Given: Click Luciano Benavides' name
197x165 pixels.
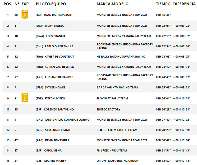Looking at the screenshot, I should (x=59, y=77).
